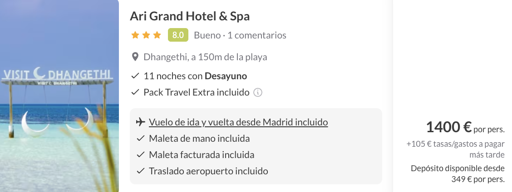Click the Pack Travel Extra incluido text
The height and width of the screenshot is (192, 512).
coord(196,92)
